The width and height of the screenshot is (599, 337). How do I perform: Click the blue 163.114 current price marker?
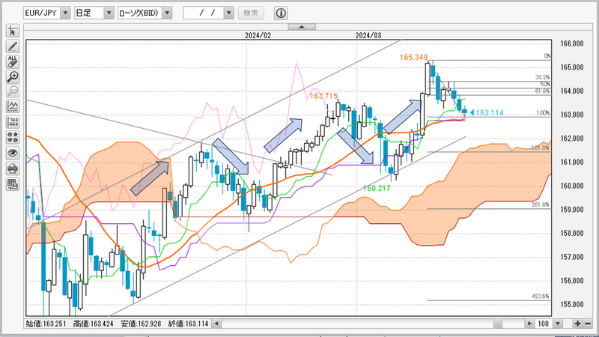point(487,113)
